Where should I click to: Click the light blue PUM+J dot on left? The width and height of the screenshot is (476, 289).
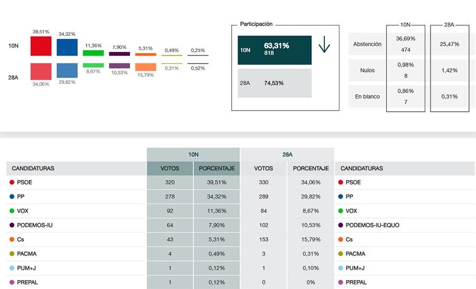pyautogui.click(x=12, y=268)
